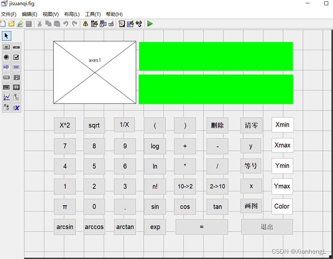333x259 pixels.
Task: Select the π button
Action: coord(65,207)
